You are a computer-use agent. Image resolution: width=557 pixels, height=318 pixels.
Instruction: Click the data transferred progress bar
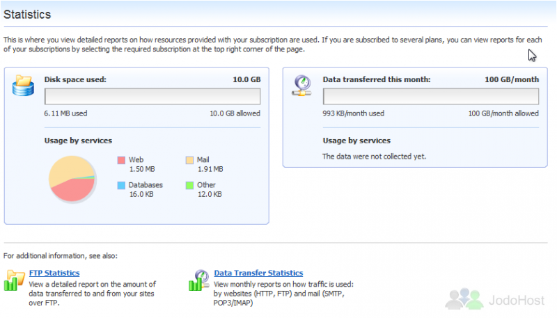coord(431,97)
